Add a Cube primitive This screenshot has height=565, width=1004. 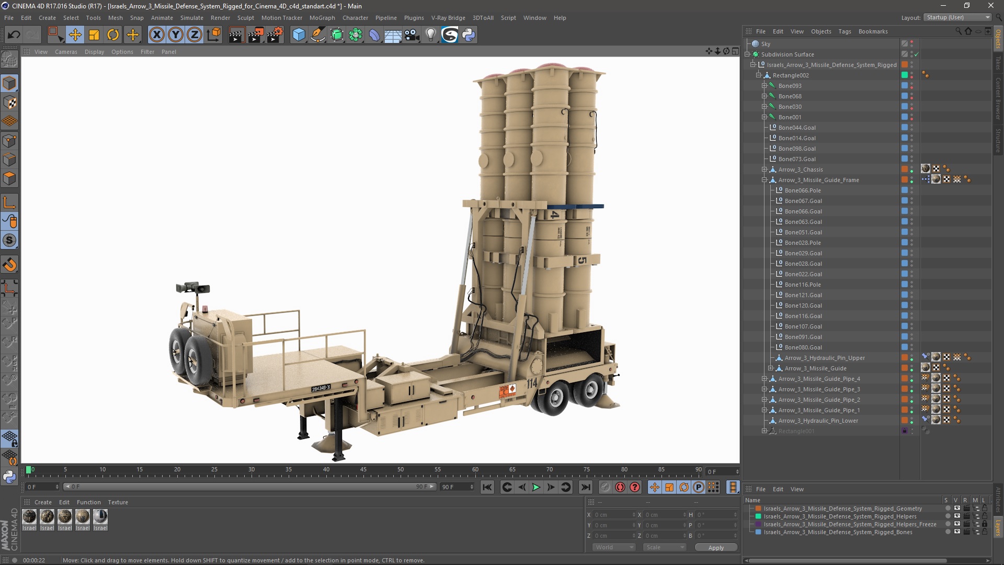point(299,35)
